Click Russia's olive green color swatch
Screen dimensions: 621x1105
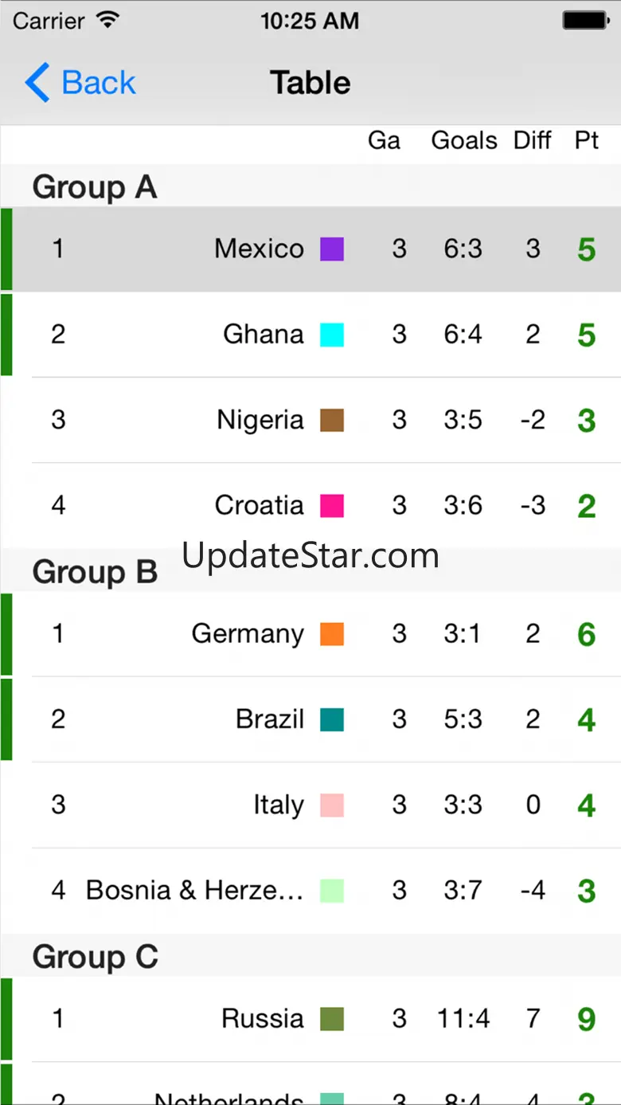[x=332, y=1019]
